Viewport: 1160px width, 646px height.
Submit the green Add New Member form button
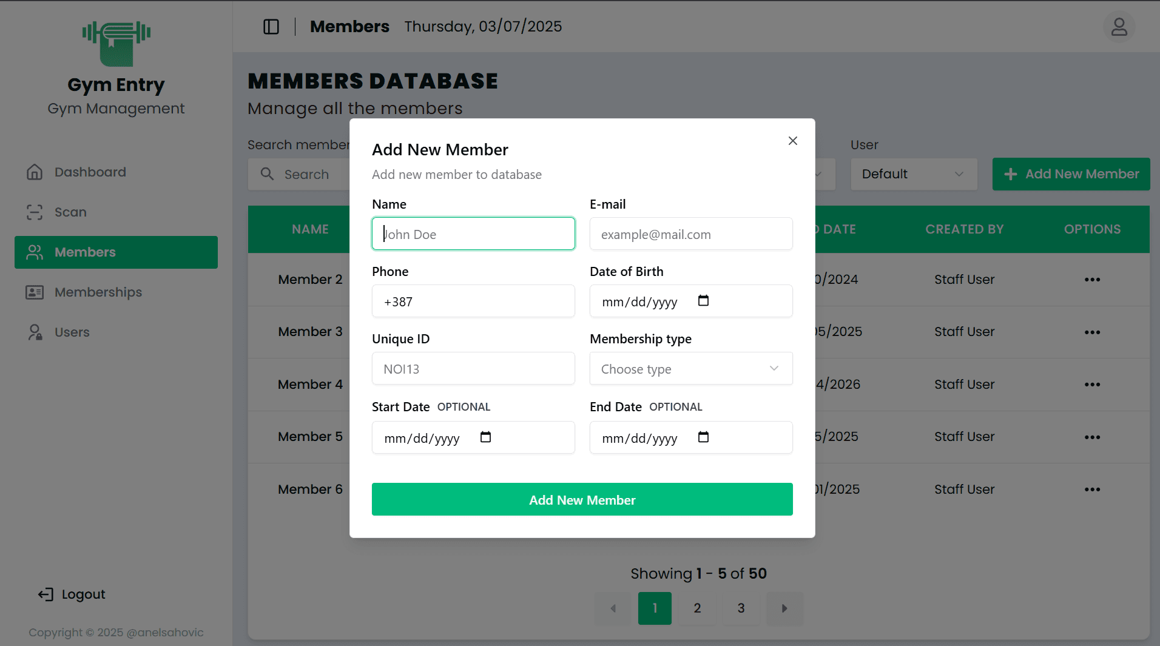coord(582,500)
